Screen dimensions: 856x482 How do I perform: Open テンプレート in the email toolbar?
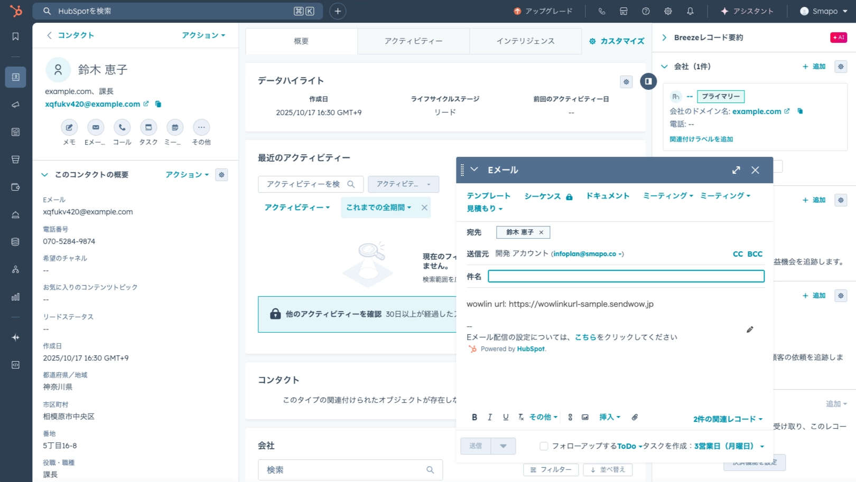tap(488, 196)
